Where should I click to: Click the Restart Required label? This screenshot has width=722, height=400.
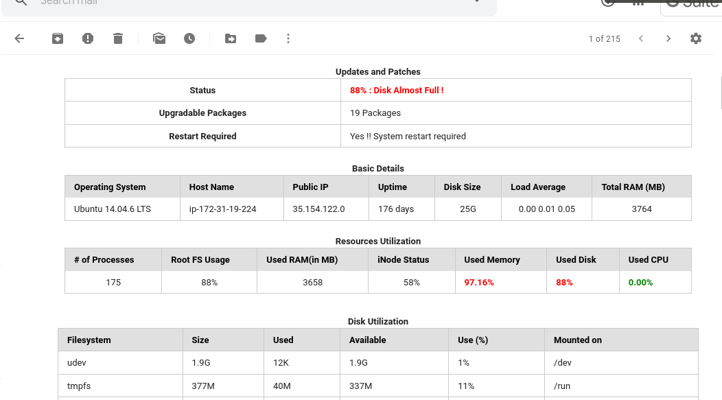coord(202,137)
